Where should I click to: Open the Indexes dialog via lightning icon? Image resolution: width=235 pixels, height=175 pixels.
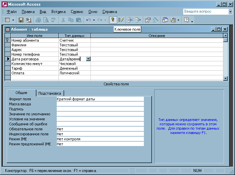click(121, 20)
